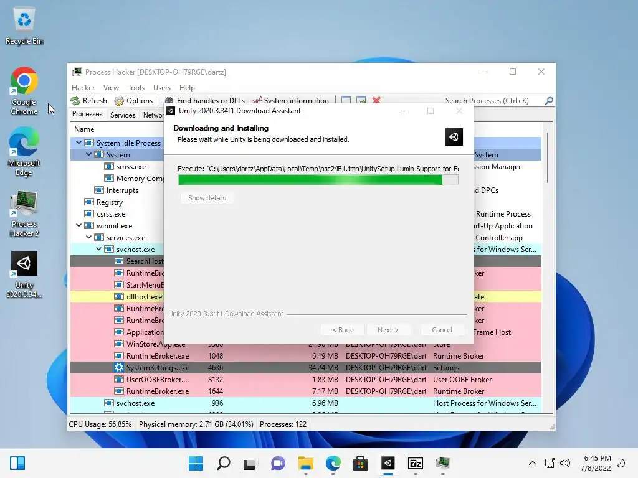
Task: Click the Process Hacker vertical scrollbar
Action: coord(547,157)
